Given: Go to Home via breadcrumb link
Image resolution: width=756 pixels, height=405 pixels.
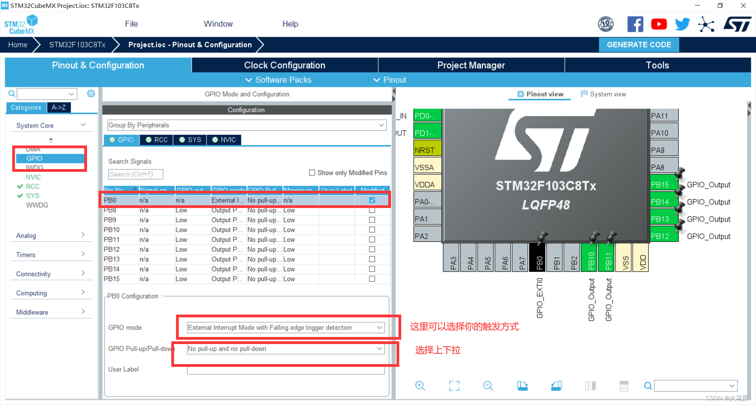Looking at the screenshot, I should click(x=17, y=44).
